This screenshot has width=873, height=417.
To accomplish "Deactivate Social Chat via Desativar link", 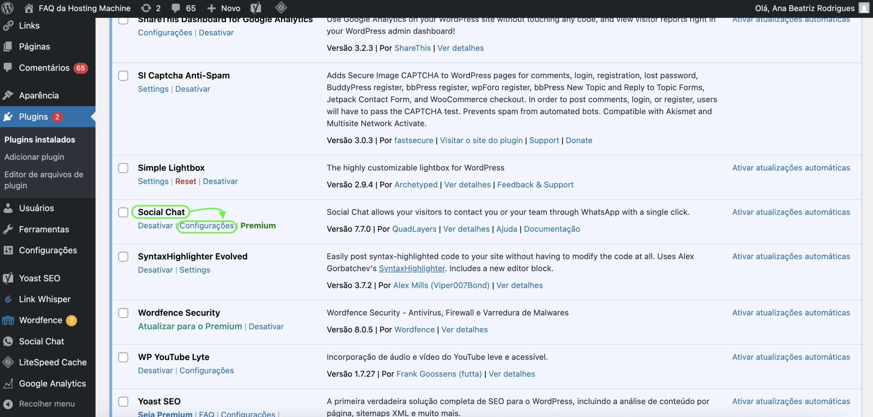I will (x=156, y=226).
